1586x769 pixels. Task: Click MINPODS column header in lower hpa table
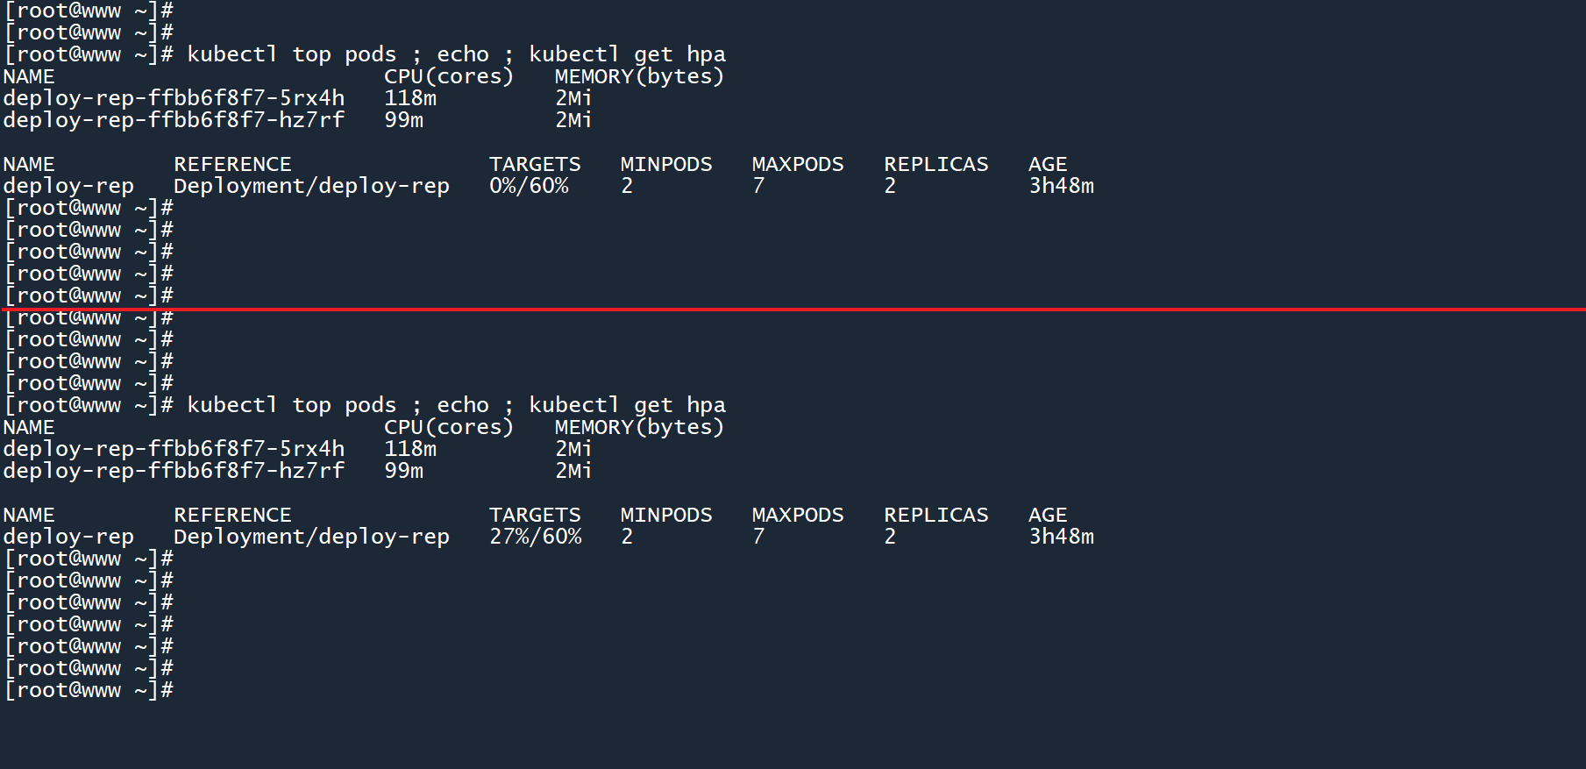point(665,515)
